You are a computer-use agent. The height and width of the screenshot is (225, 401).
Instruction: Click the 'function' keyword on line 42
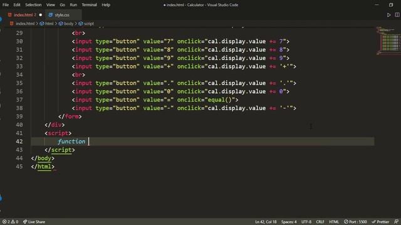pos(71,141)
